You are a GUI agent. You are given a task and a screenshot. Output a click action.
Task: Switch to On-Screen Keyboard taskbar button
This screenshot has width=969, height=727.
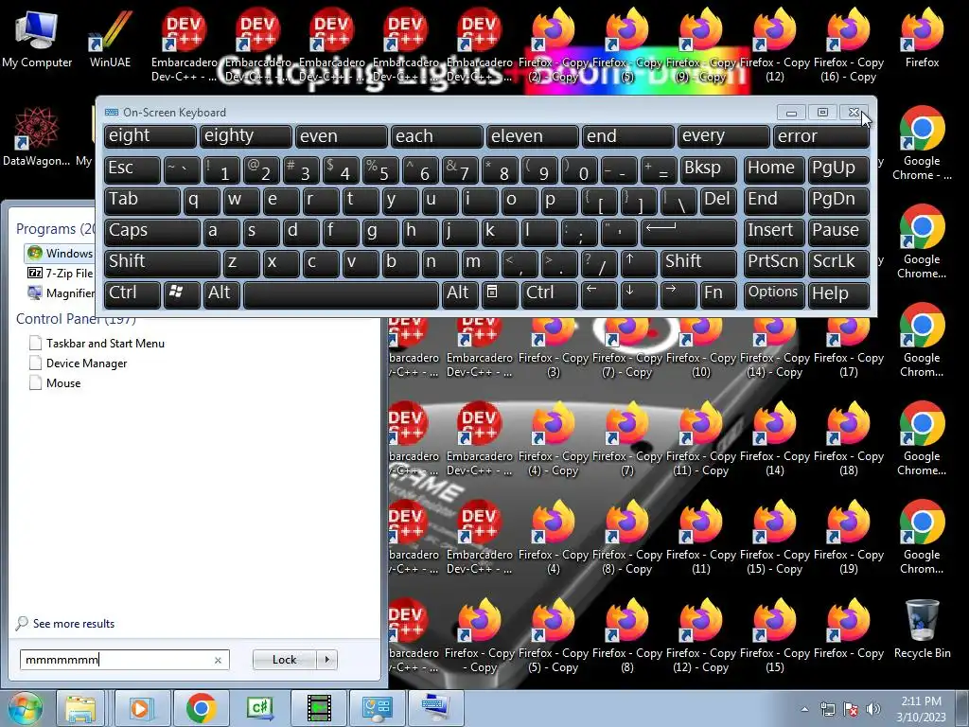(437, 708)
